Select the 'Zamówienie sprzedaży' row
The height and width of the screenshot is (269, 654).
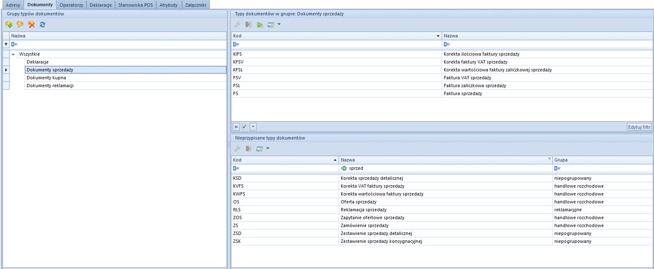click(442, 225)
